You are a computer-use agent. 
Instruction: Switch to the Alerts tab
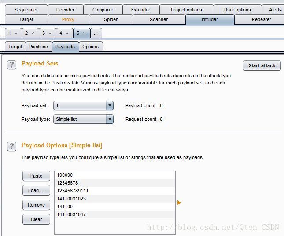[x=273, y=10]
